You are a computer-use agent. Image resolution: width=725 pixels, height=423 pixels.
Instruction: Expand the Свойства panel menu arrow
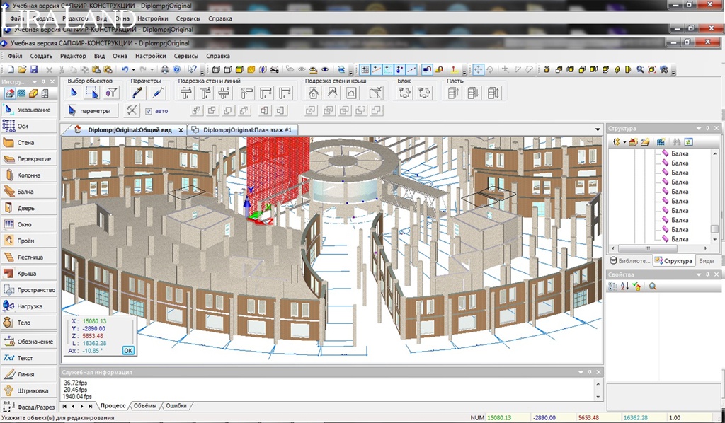[x=699, y=273]
